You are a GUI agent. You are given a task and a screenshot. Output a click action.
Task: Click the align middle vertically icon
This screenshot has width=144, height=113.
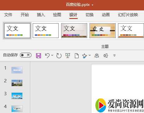click(x=105, y=56)
